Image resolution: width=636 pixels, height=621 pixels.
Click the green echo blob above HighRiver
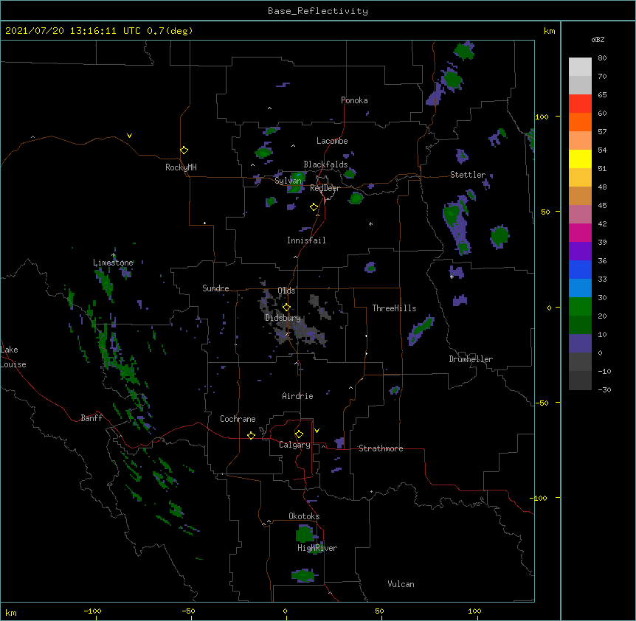pos(304,533)
